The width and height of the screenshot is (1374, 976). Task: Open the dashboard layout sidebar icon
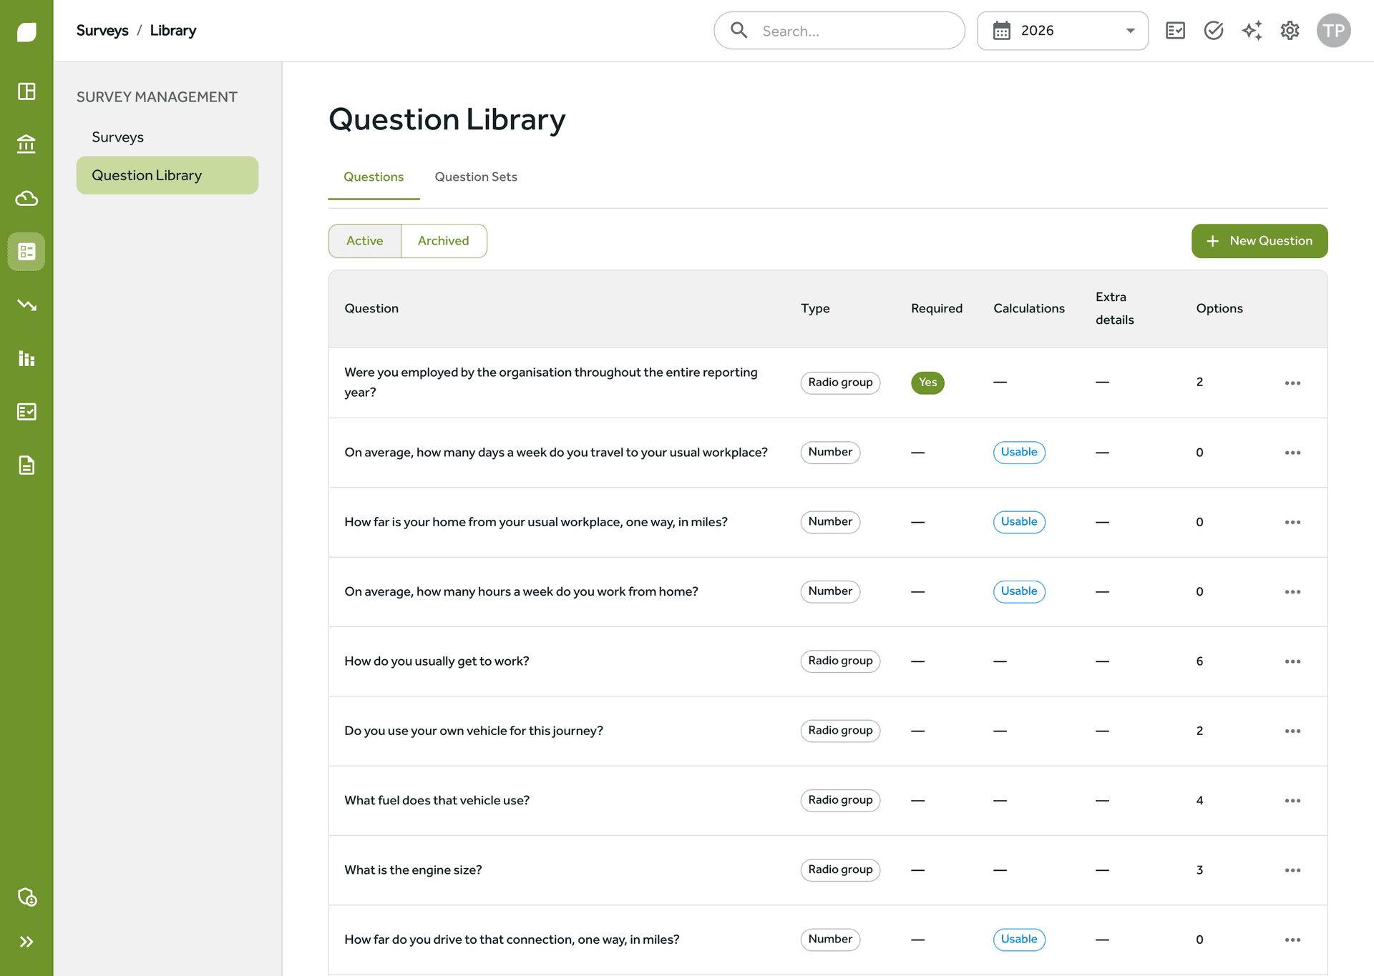pos(26,92)
